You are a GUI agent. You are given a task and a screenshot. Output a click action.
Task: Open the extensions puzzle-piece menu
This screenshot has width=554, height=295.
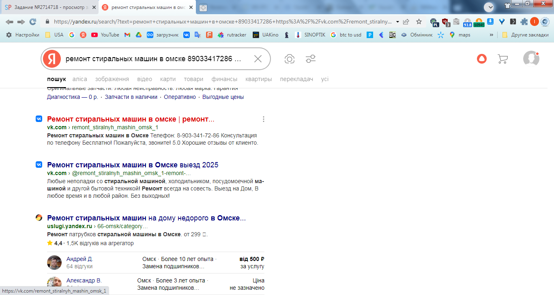pos(524,22)
